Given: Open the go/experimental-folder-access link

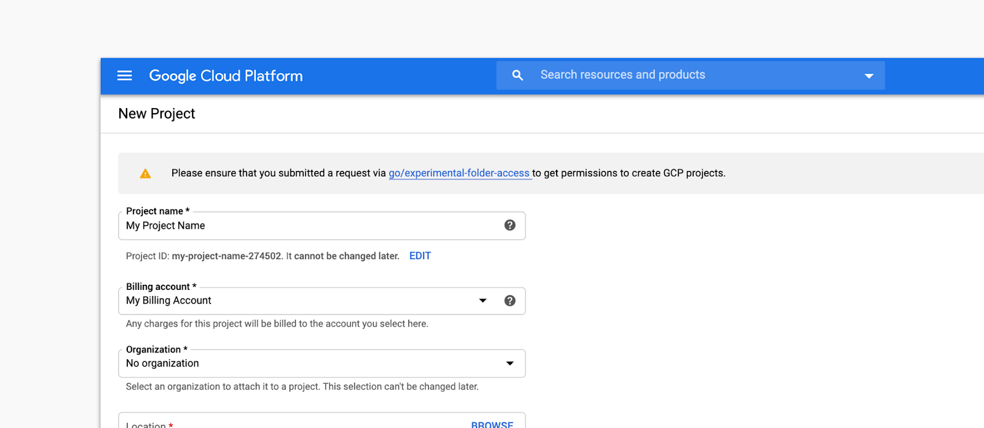Looking at the screenshot, I should pyautogui.click(x=459, y=173).
